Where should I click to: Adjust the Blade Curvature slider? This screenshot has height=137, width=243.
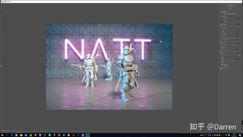pyautogui.click(x=230, y=42)
